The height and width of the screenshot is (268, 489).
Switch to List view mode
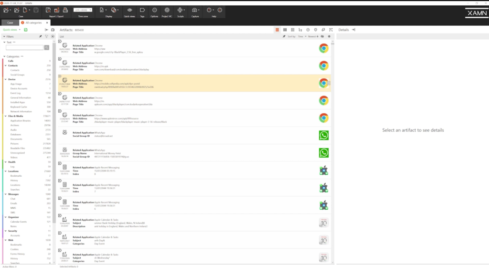pyautogui.click(x=277, y=30)
